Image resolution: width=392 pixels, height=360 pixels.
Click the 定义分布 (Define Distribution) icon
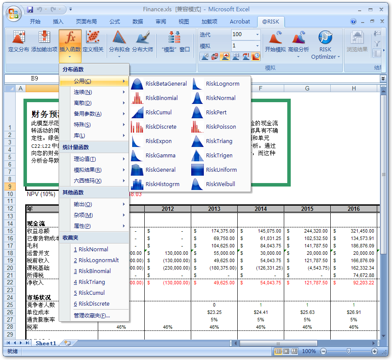point(19,42)
